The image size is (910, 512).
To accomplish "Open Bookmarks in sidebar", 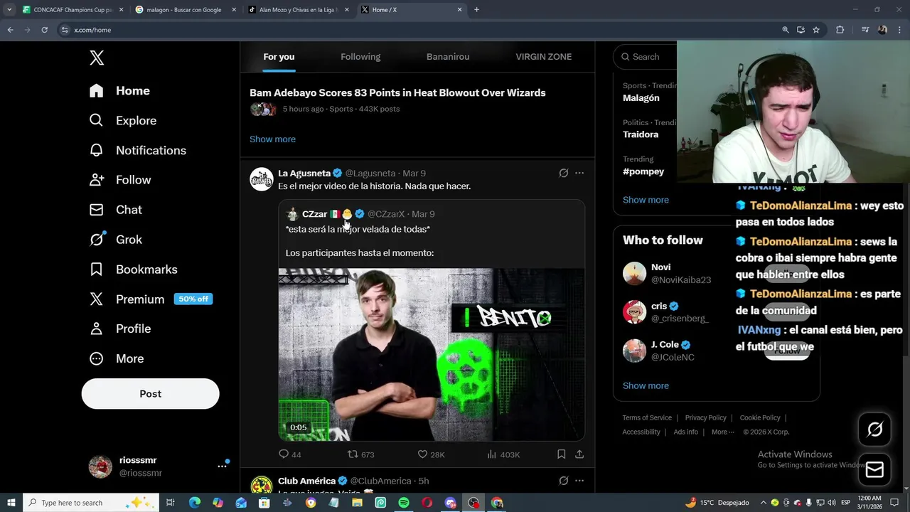I will [x=133, y=270].
